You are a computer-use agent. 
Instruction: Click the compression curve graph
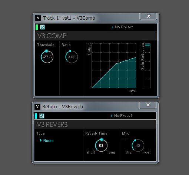click(x=114, y=66)
